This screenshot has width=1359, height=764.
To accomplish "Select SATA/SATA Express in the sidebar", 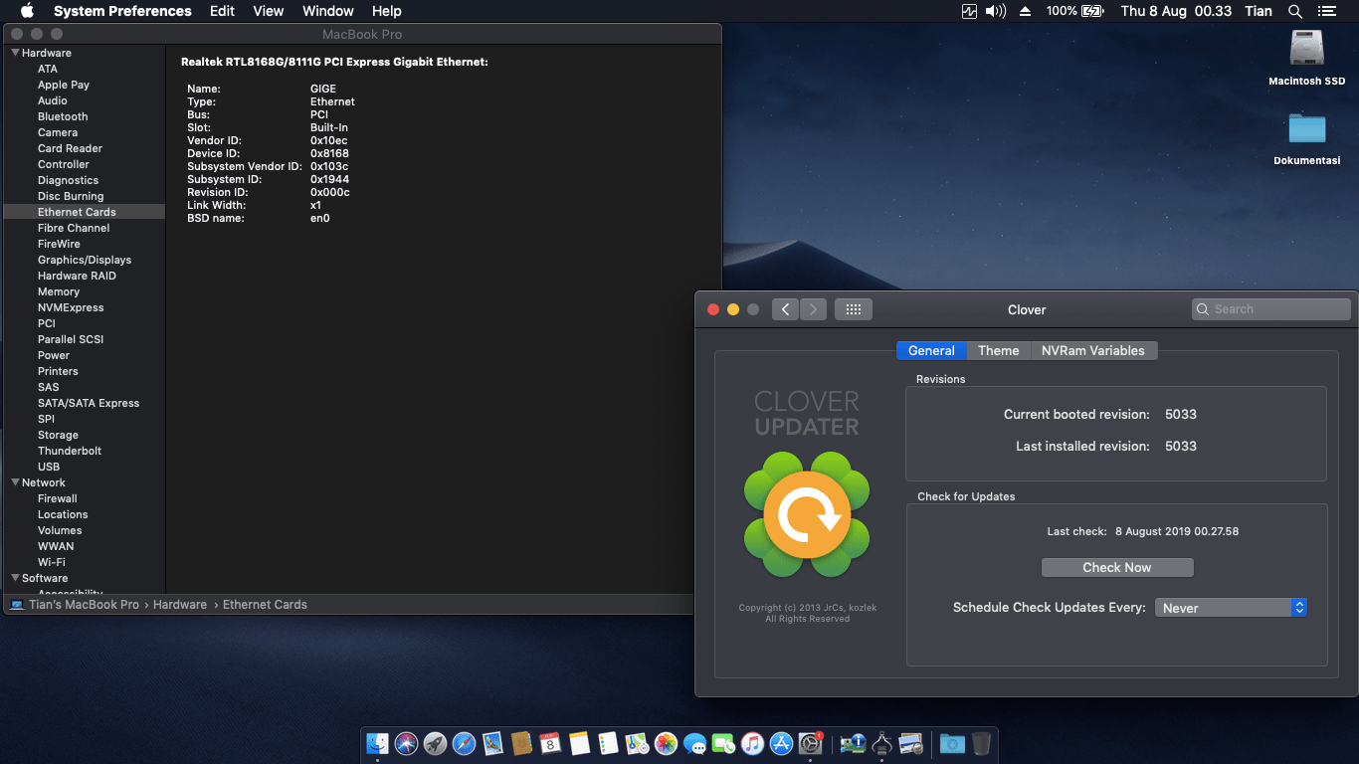I will pyautogui.click(x=85, y=403).
